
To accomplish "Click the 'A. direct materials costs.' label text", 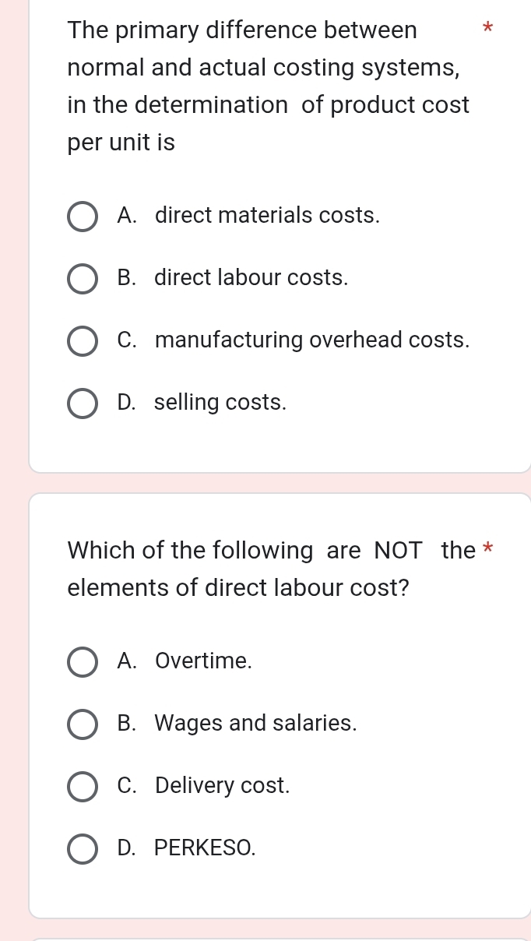I will [248, 216].
